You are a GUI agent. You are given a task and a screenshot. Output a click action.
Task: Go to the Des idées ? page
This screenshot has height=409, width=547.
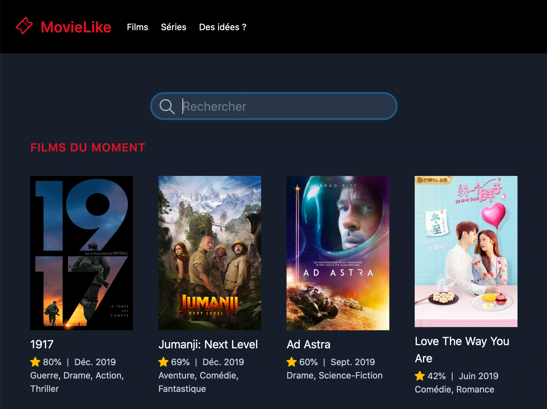[x=223, y=27]
